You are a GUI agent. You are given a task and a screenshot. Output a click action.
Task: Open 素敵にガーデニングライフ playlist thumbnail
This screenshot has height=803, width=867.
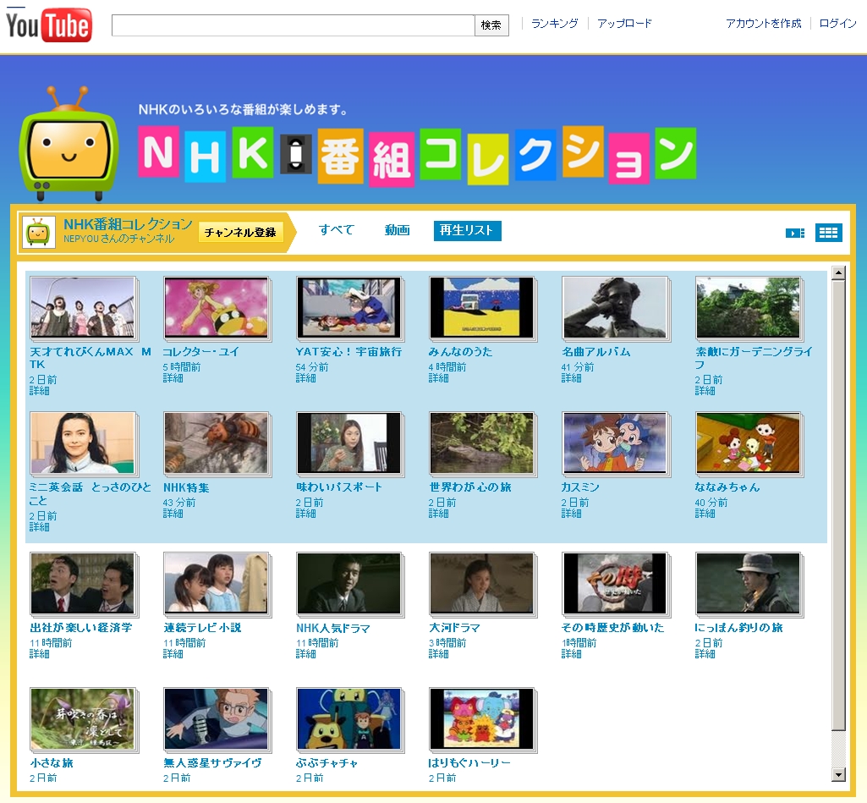click(x=748, y=307)
